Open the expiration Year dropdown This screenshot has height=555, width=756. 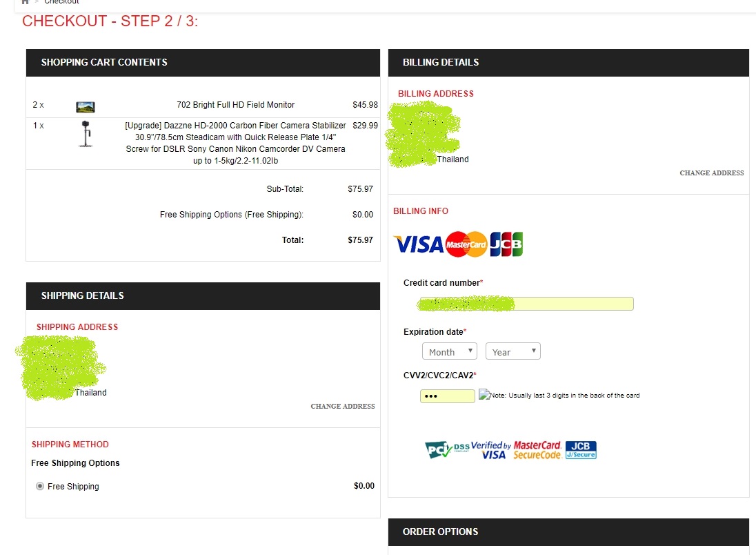pos(513,351)
